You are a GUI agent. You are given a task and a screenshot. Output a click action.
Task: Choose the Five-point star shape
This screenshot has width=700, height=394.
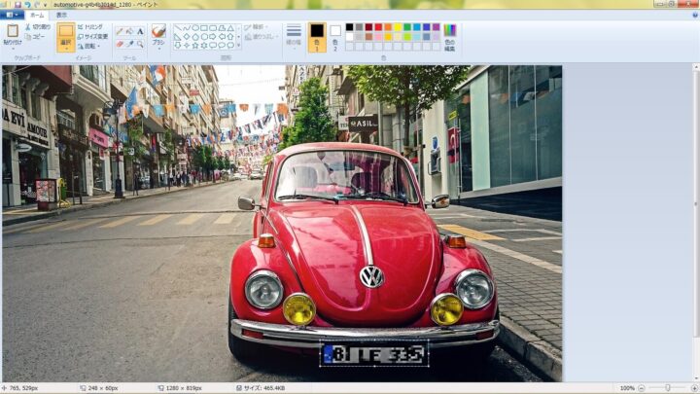pos(195,45)
